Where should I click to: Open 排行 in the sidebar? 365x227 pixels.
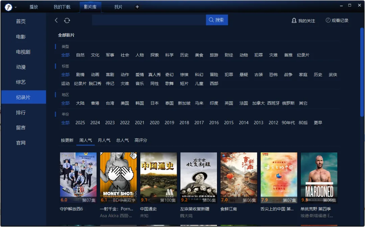click(21, 112)
